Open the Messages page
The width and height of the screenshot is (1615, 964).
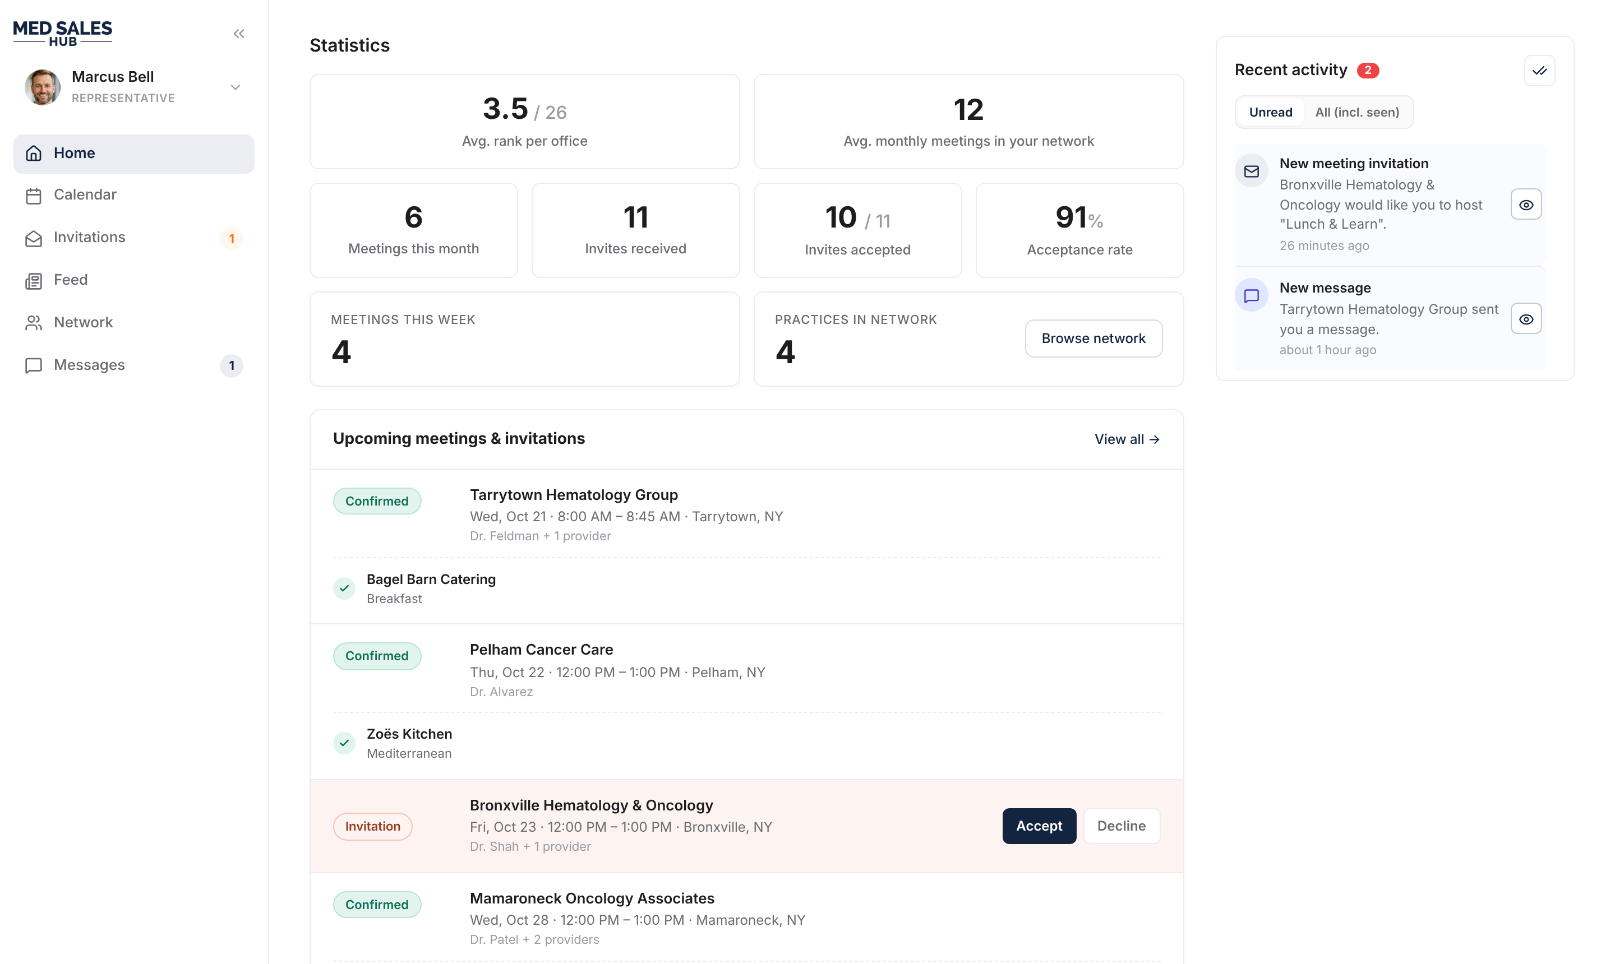pyautogui.click(x=134, y=365)
